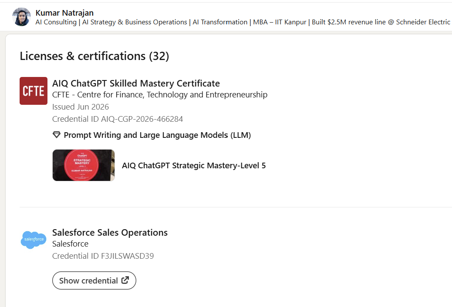The image size is (452, 307).
Task: Click the Salesforce issuer name text
Action: click(71, 244)
